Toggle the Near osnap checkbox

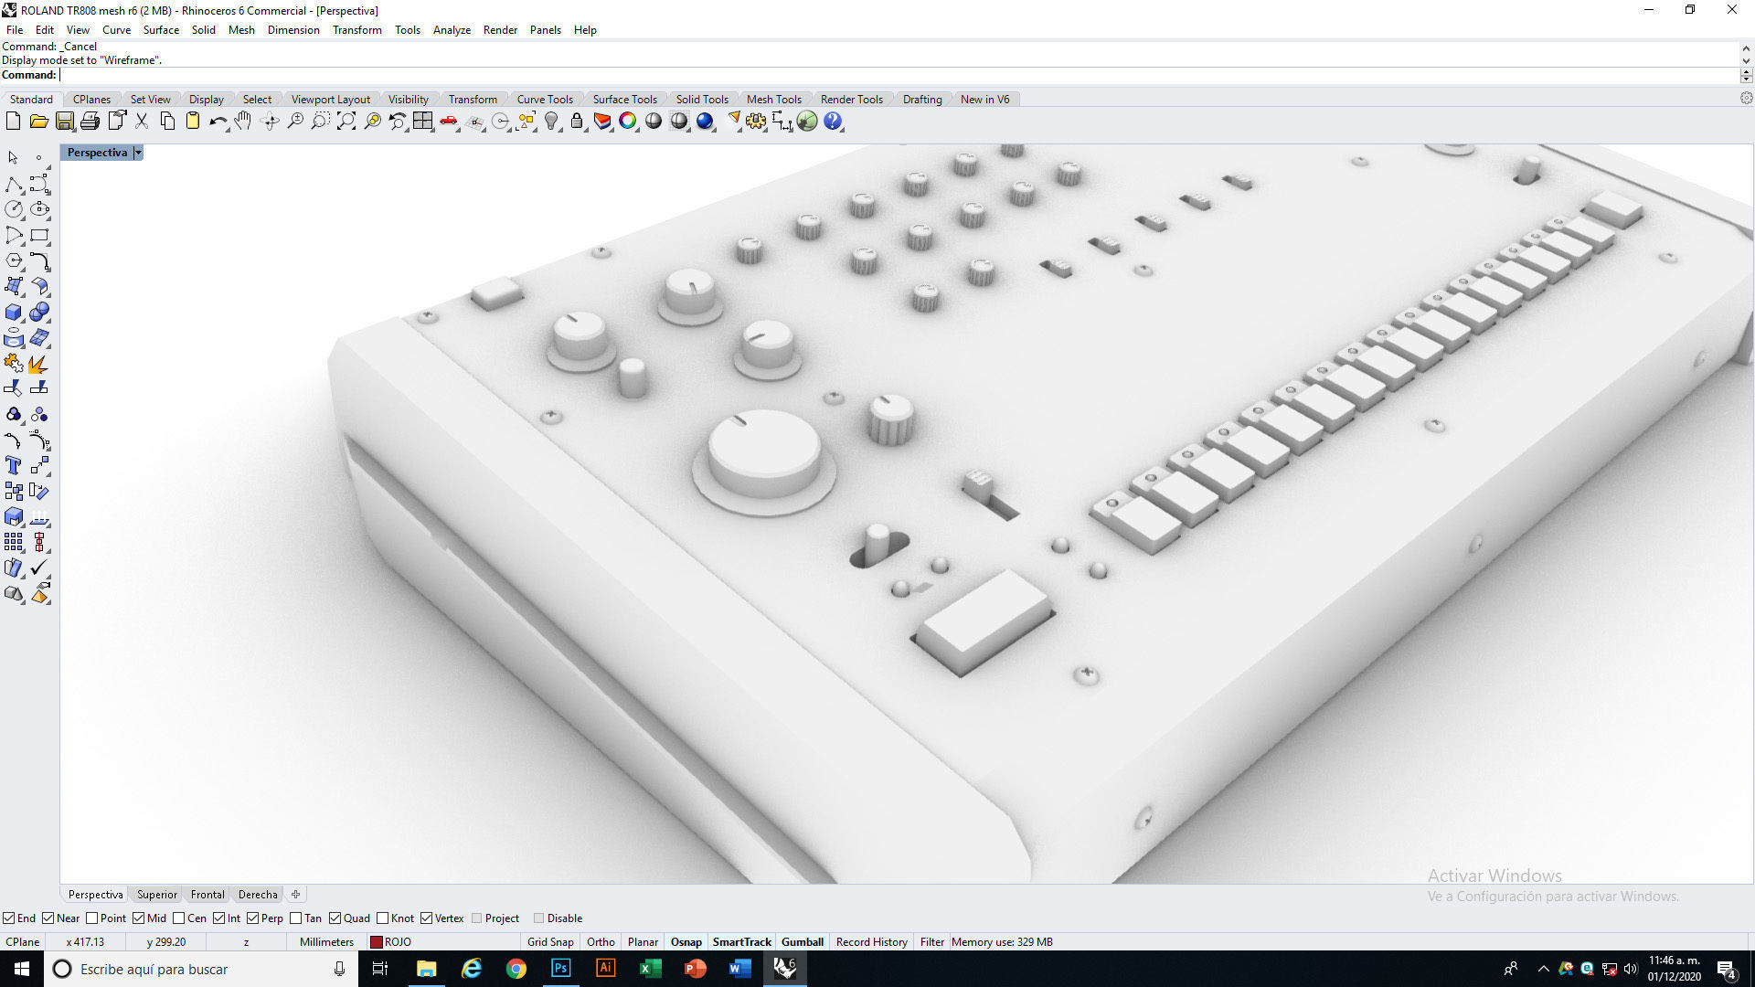click(48, 918)
